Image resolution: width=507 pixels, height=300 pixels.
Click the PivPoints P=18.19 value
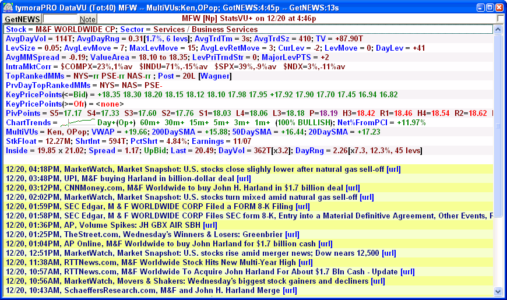click(x=323, y=114)
